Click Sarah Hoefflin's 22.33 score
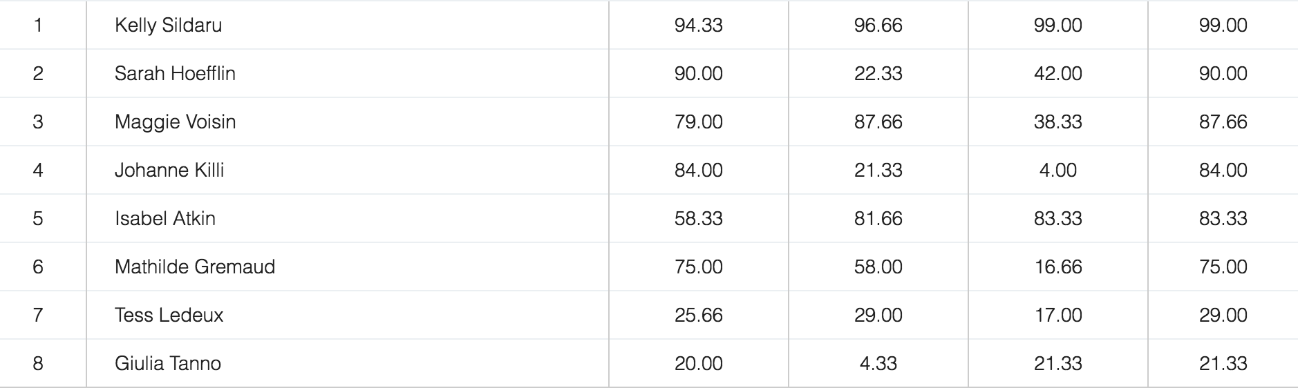Image resolution: width=1298 pixels, height=388 pixels. click(x=878, y=74)
